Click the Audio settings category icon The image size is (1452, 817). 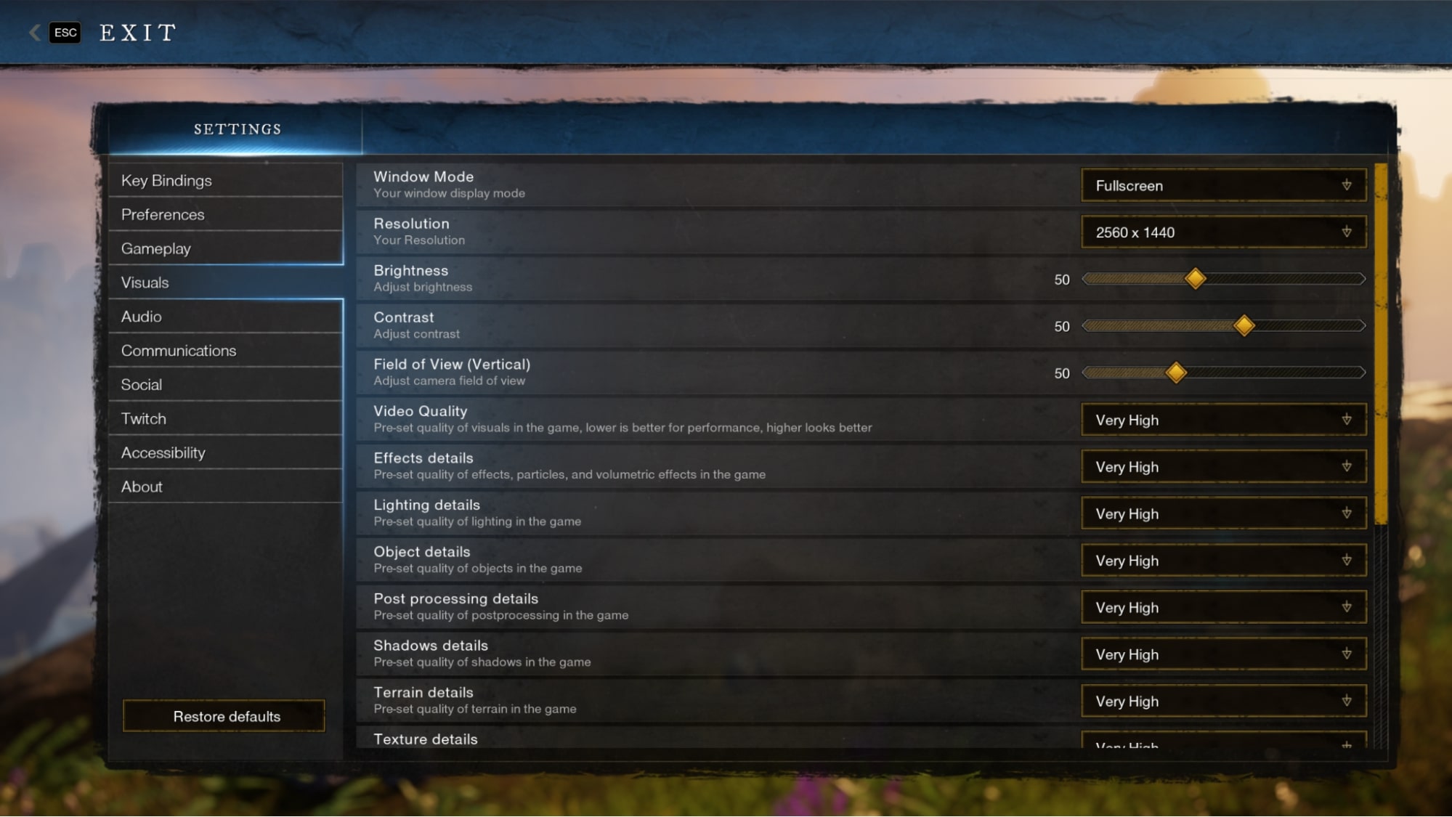pyautogui.click(x=141, y=315)
